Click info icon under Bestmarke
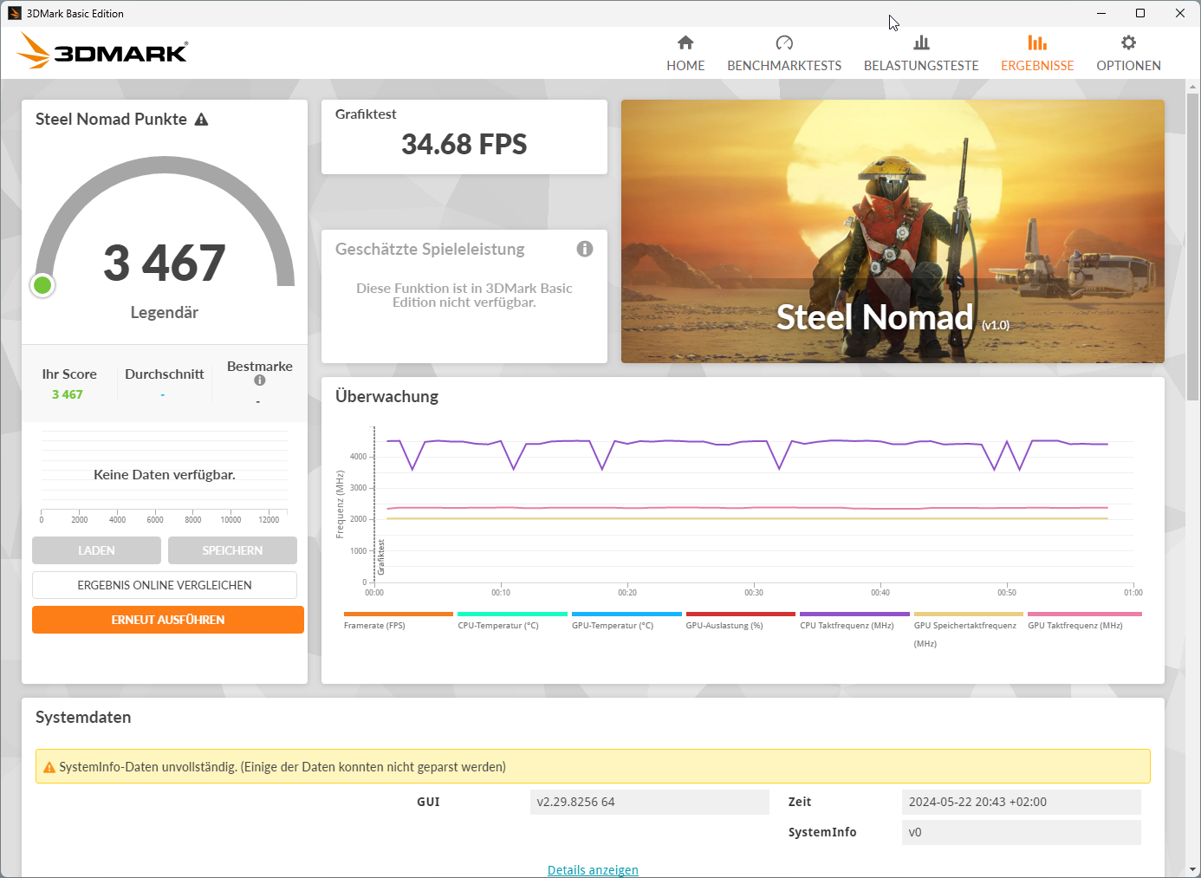 point(259,380)
